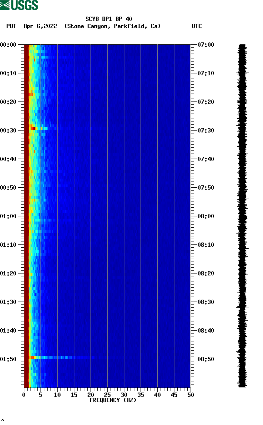
Task: Click the '07:30' UTC time label
Action: (205, 131)
